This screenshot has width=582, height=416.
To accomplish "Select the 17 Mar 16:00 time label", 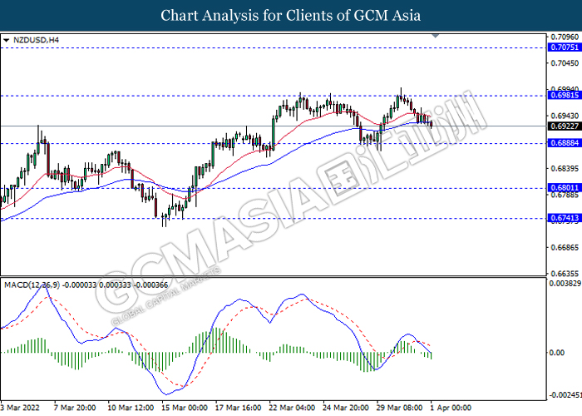I will coord(239,408).
